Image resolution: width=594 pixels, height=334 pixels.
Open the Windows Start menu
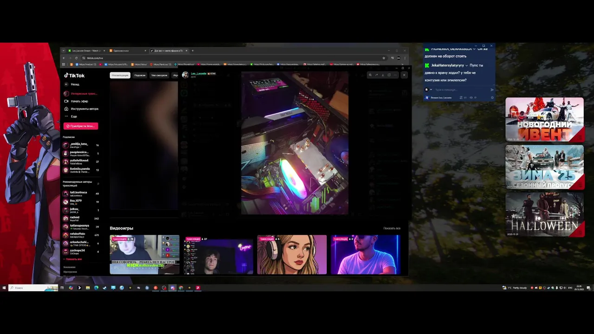4,288
